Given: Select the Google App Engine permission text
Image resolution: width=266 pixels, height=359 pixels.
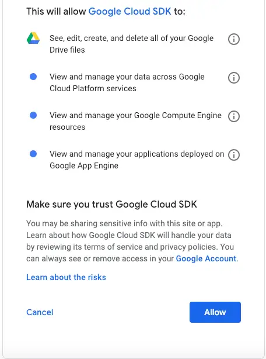Looking at the screenshot, I should [137, 160].
